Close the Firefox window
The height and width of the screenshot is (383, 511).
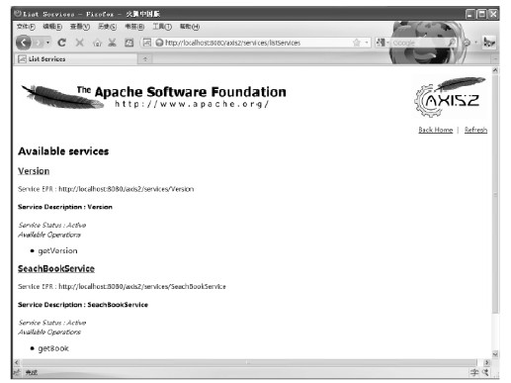tap(493, 14)
